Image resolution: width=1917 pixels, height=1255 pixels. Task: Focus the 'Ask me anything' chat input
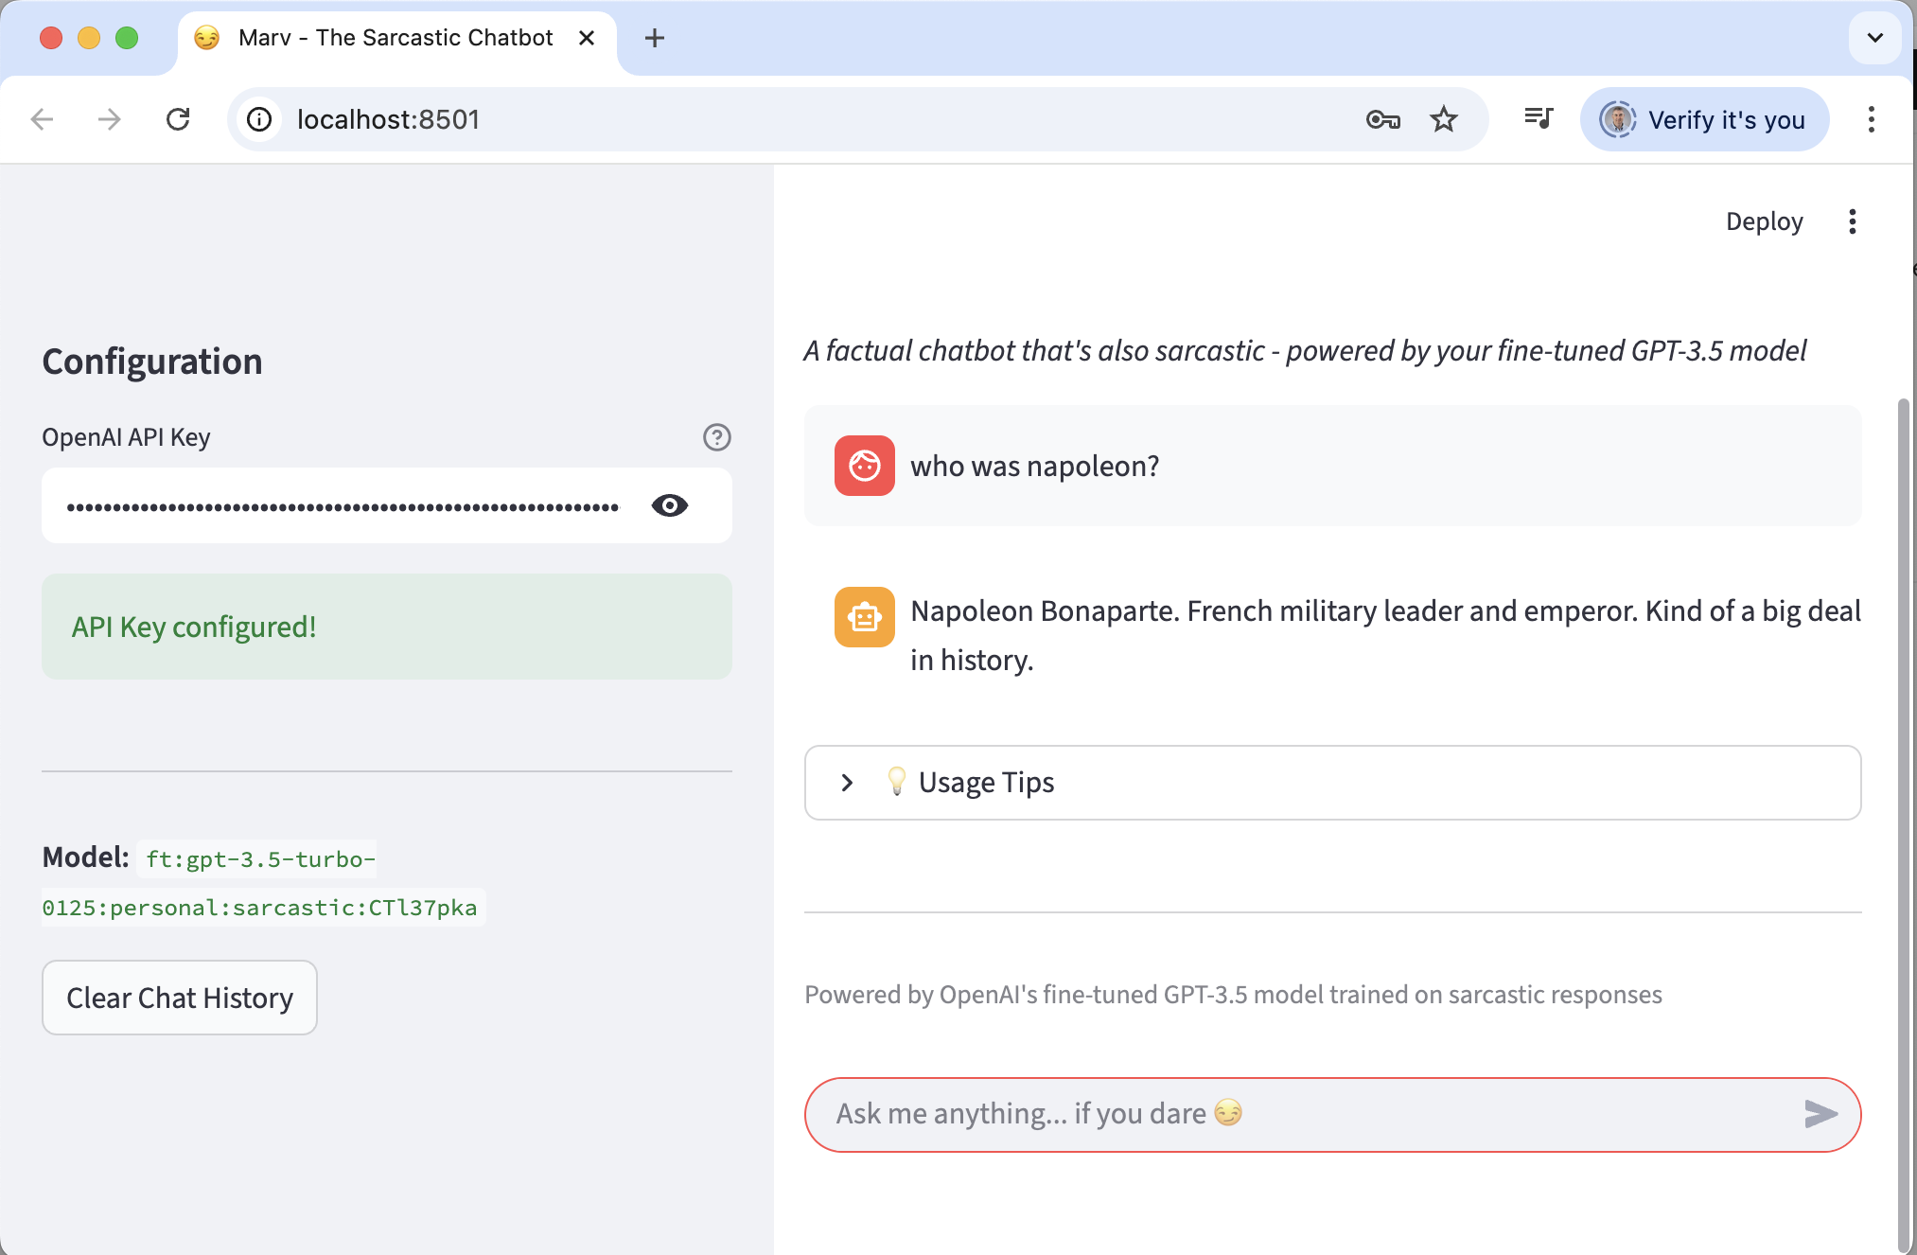coord(1306,1114)
